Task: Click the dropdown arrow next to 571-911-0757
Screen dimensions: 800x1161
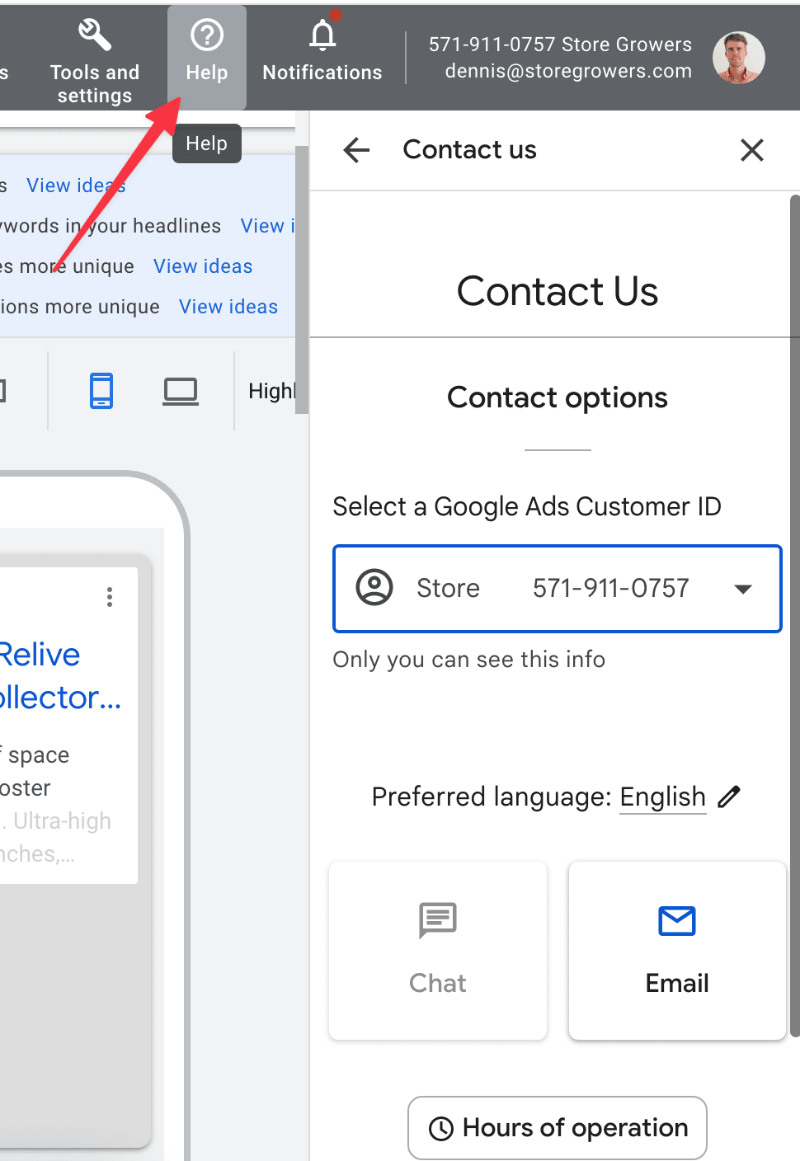Action: click(743, 589)
